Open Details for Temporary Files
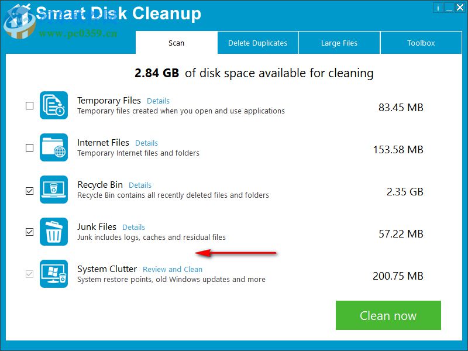 tap(158, 101)
